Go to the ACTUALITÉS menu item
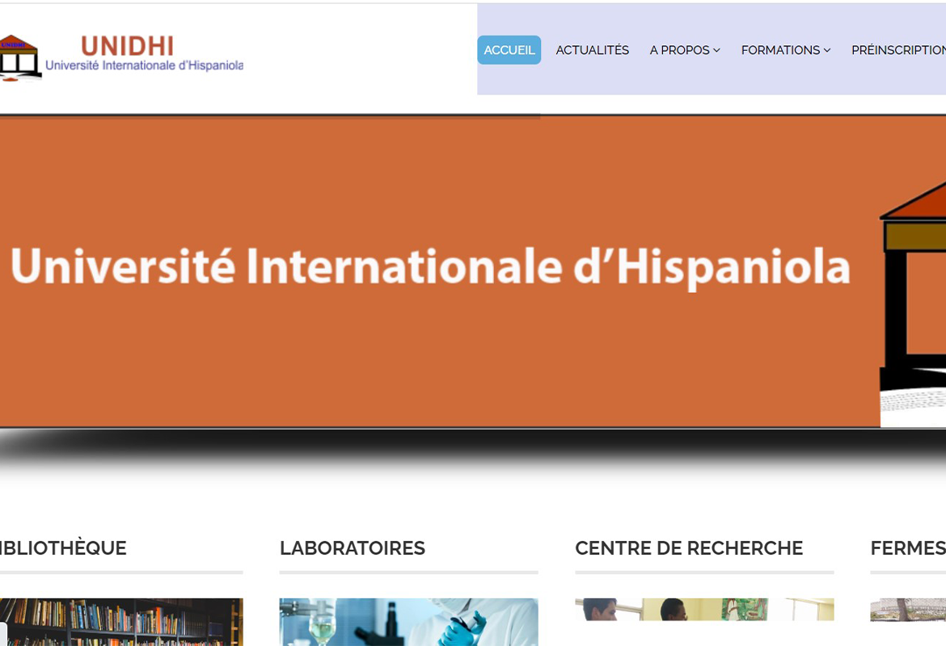Image resolution: width=946 pixels, height=646 pixels. 593,50
